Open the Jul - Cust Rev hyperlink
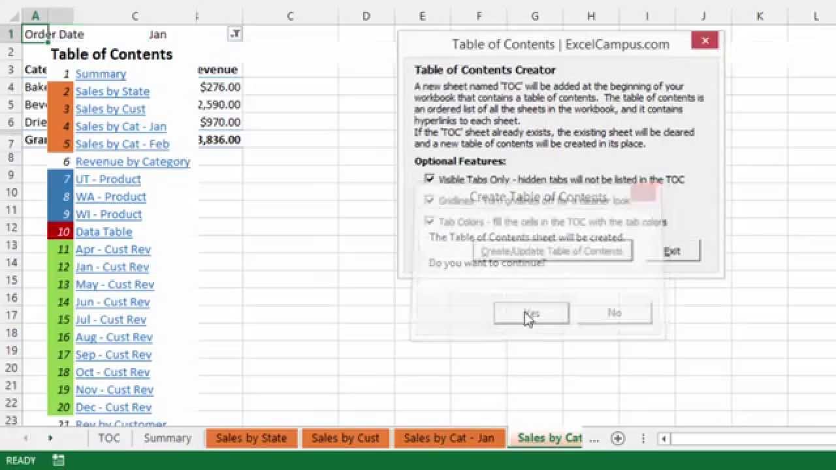 point(110,320)
